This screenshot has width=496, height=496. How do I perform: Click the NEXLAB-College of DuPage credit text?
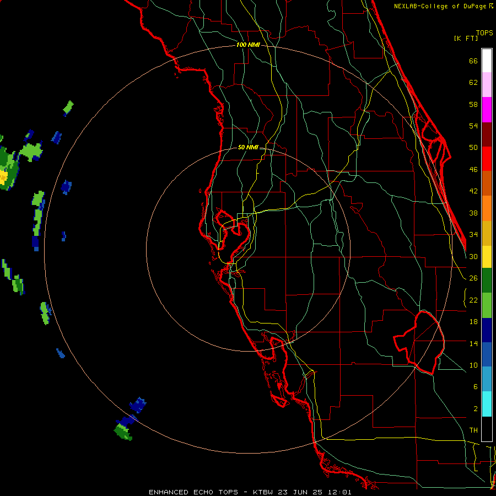click(x=440, y=6)
